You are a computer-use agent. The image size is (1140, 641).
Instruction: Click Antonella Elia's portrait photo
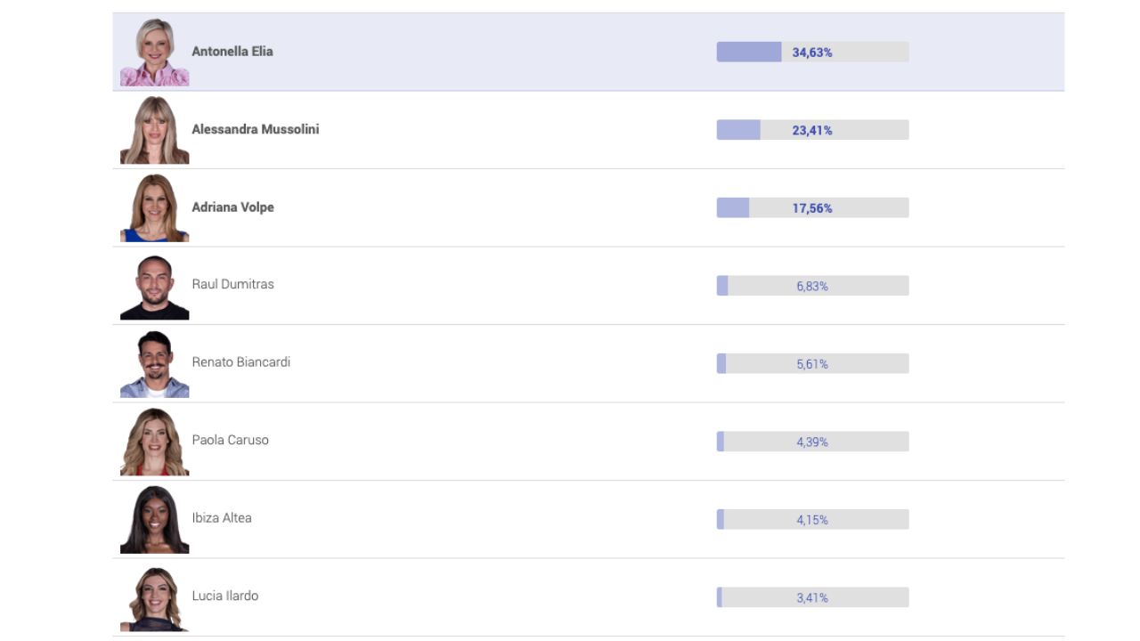click(x=155, y=53)
